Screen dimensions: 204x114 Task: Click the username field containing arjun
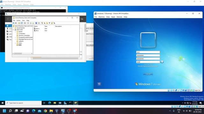pos(148,52)
